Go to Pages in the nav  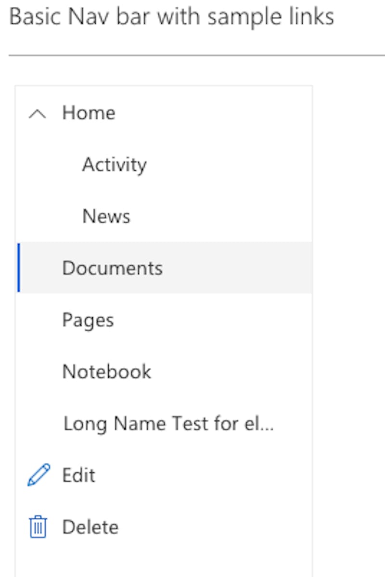point(88,320)
